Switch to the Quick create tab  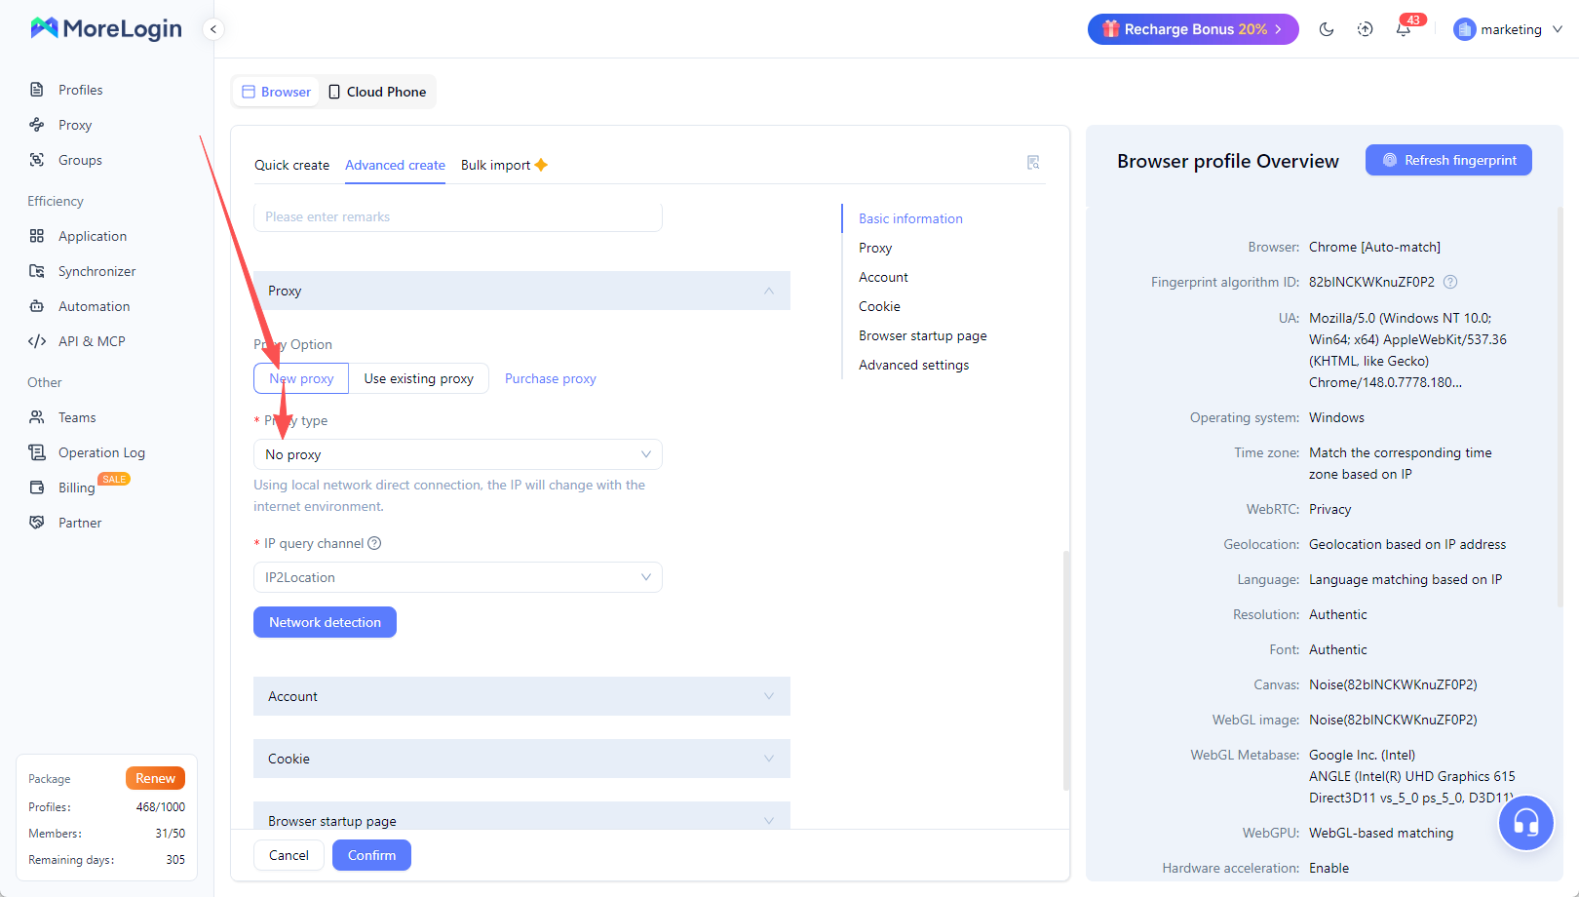291,165
